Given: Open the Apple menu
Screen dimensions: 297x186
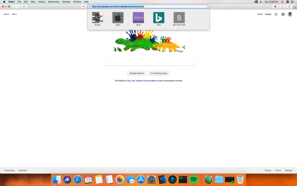Looking at the screenshot, I should (4, 2).
